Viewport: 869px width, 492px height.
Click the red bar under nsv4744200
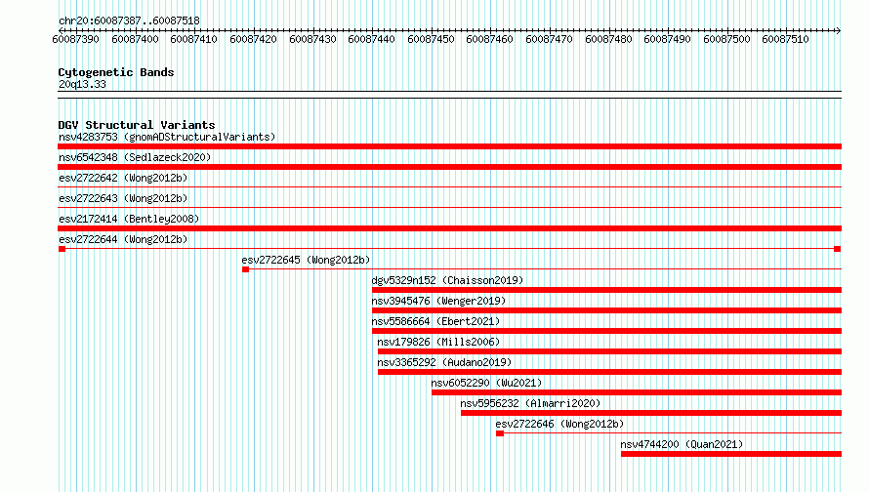731,454
